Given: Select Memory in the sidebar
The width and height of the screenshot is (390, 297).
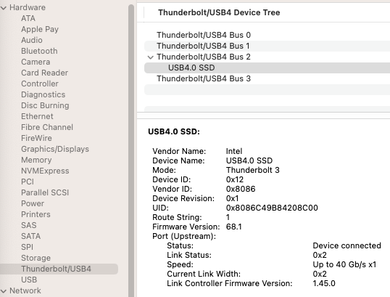Looking at the screenshot, I should pyautogui.click(x=36, y=160).
